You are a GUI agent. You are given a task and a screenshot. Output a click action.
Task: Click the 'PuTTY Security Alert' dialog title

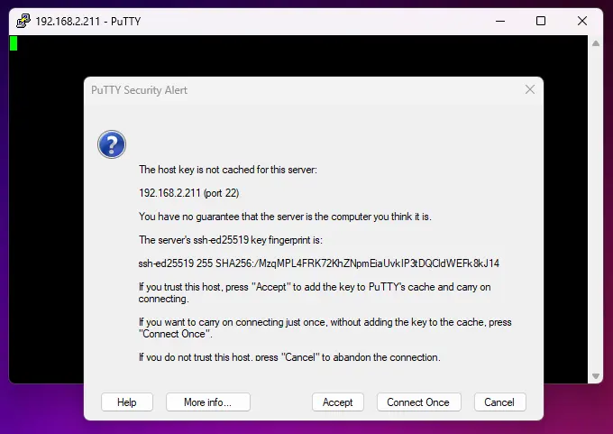139,90
